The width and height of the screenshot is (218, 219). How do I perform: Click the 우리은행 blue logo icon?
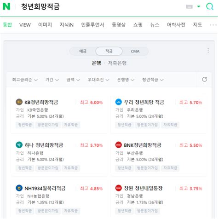coord(119,102)
